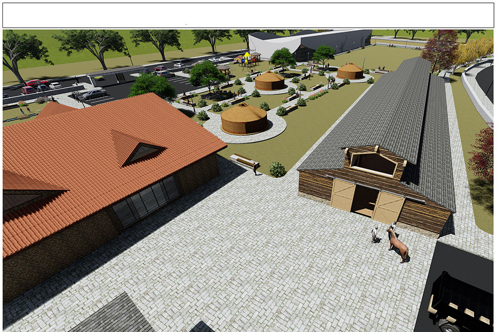
Task: Select the round bush near the bench
Action: pos(277,169)
